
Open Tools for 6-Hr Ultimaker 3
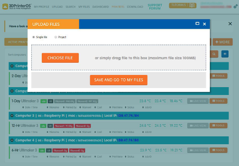[219, 150]
